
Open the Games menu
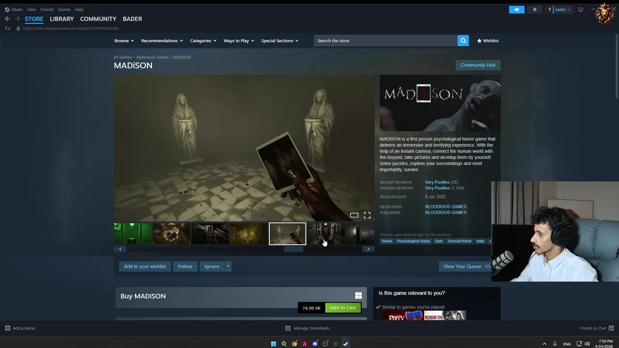[x=64, y=10]
